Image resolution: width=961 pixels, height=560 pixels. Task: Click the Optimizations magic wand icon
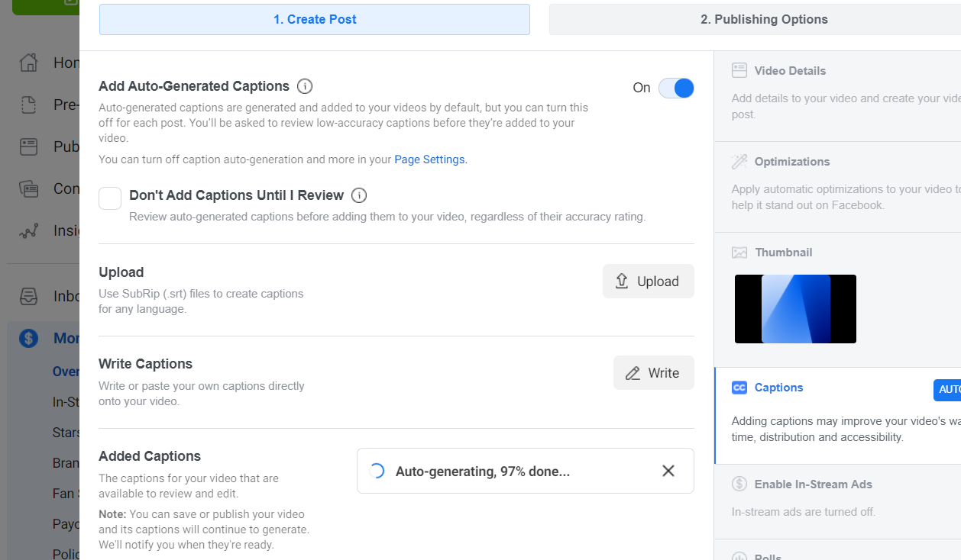point(739,161)
